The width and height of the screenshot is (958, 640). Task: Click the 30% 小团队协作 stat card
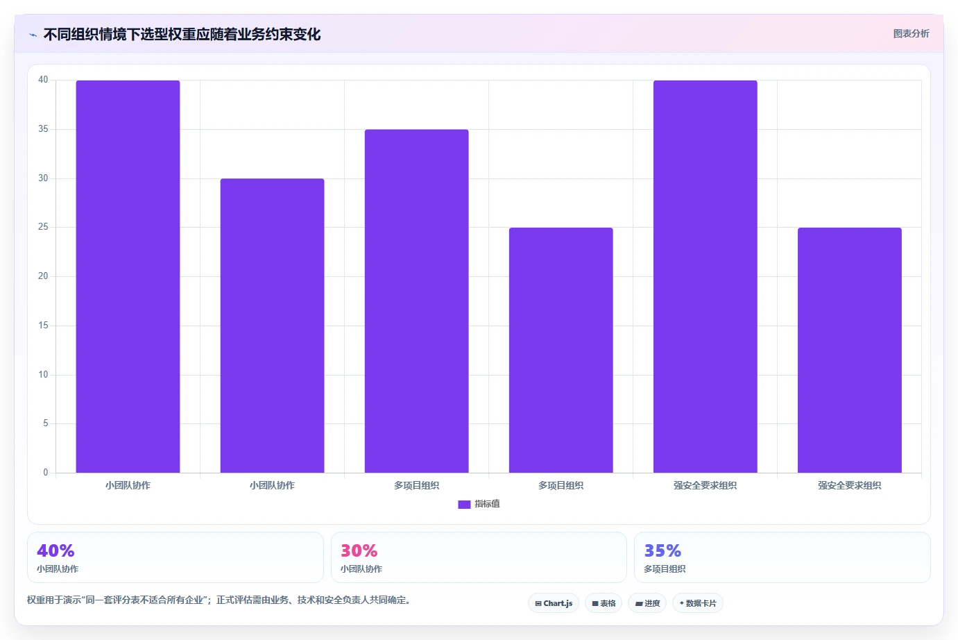[x=479, y=557]
